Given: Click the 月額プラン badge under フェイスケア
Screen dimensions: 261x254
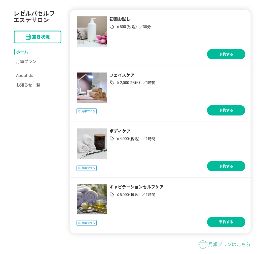Looking at the screenshot, I should (x=87, y=111).
